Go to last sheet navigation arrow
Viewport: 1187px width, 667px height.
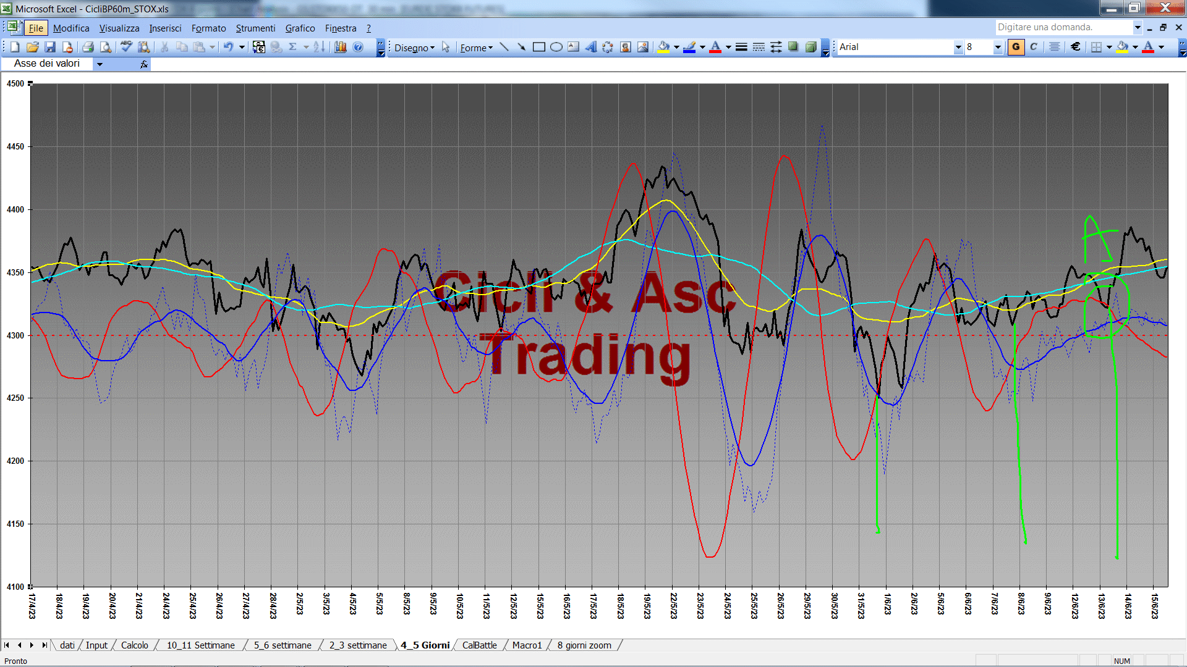coord(45,645)
